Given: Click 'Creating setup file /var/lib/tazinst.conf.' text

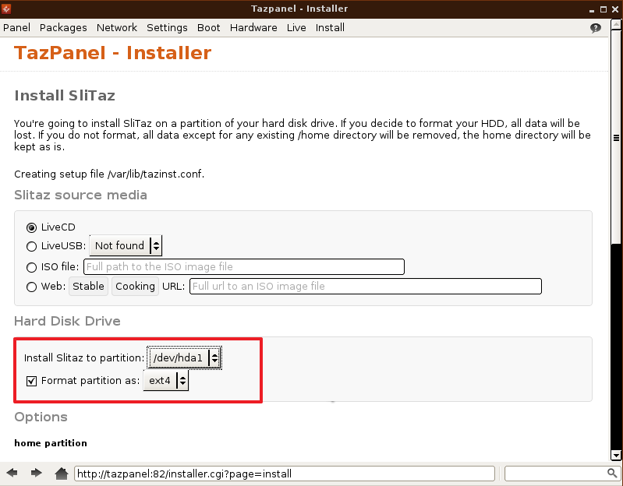Looking at the screenshot, I should 109,174.
